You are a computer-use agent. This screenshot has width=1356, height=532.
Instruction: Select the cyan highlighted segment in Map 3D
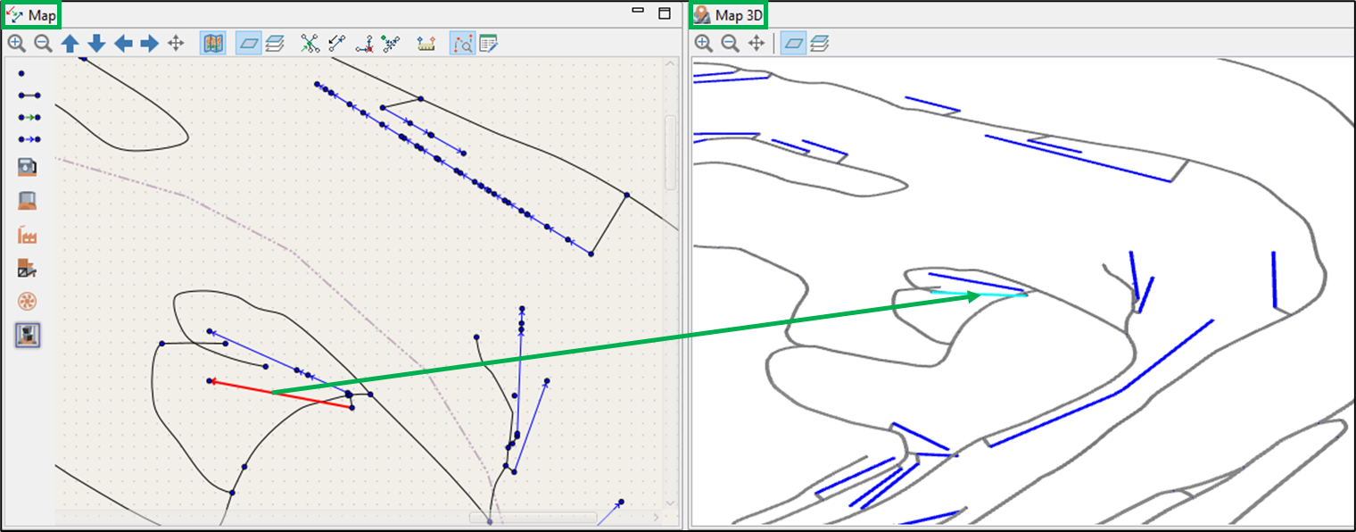(x=979, y=294)
